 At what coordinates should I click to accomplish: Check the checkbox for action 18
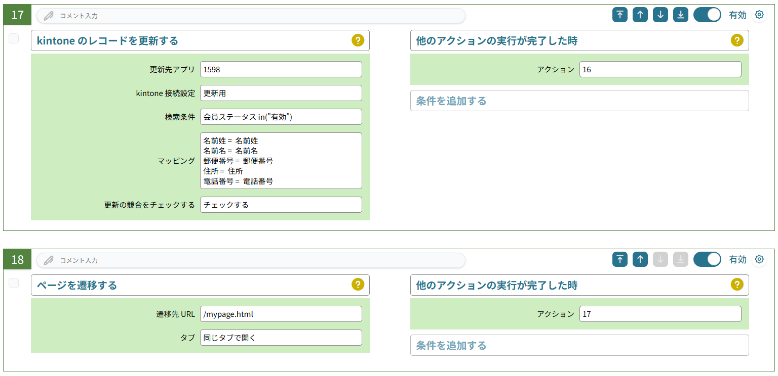[14, 283]
